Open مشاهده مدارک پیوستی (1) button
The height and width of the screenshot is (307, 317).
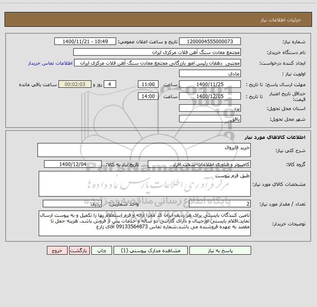tap(151, 250)
